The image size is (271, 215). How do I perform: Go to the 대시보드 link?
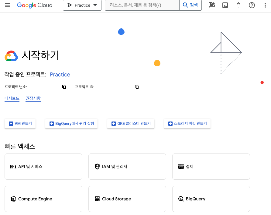click(x=12, y=98)
